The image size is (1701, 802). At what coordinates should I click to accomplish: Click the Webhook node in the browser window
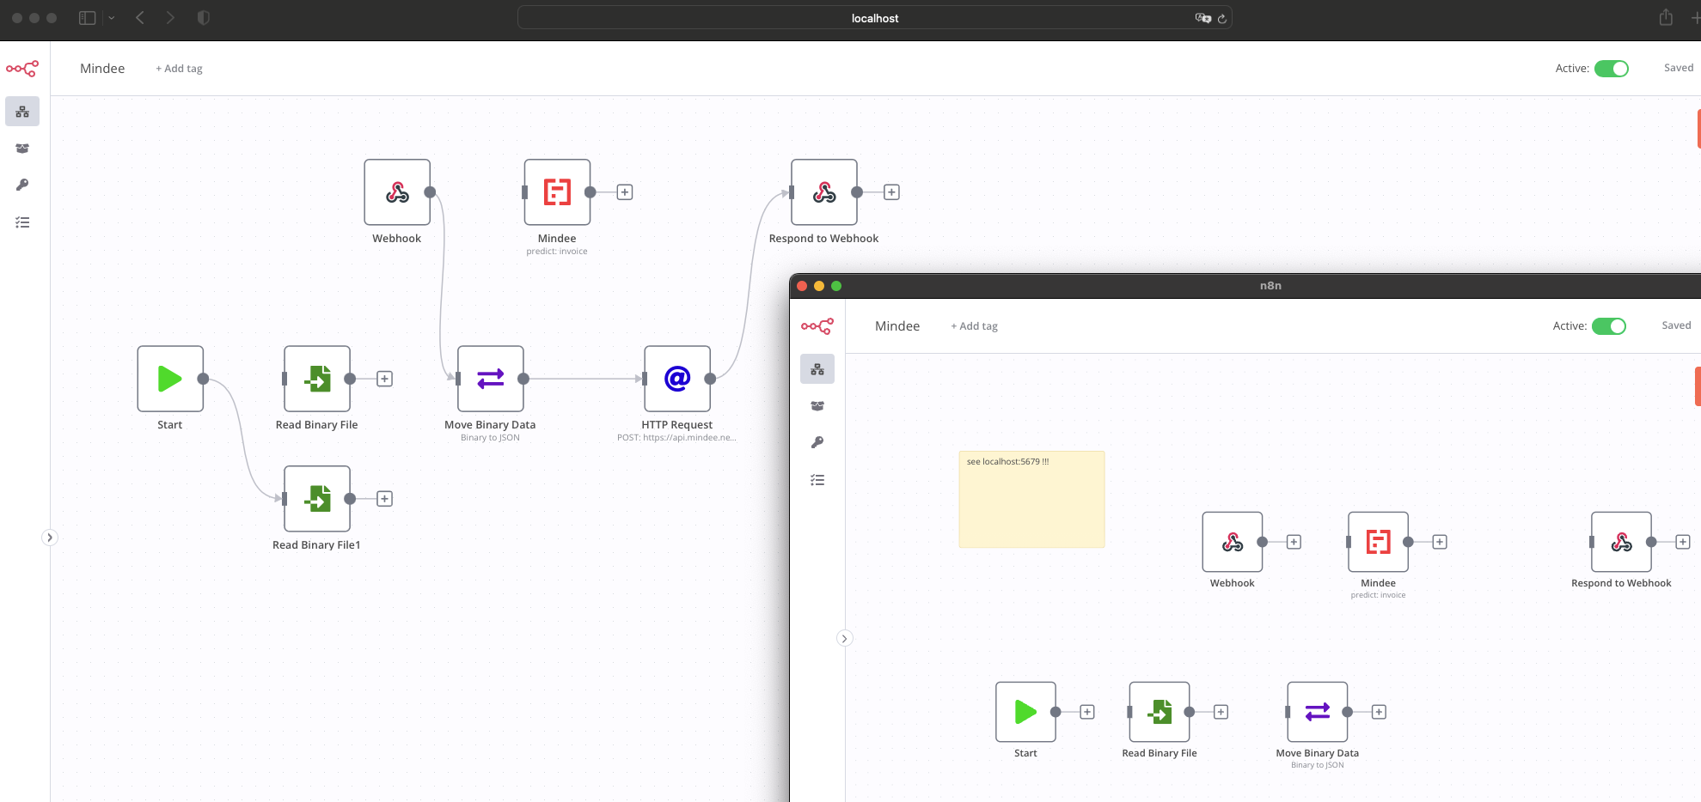[x=397, y=192]
